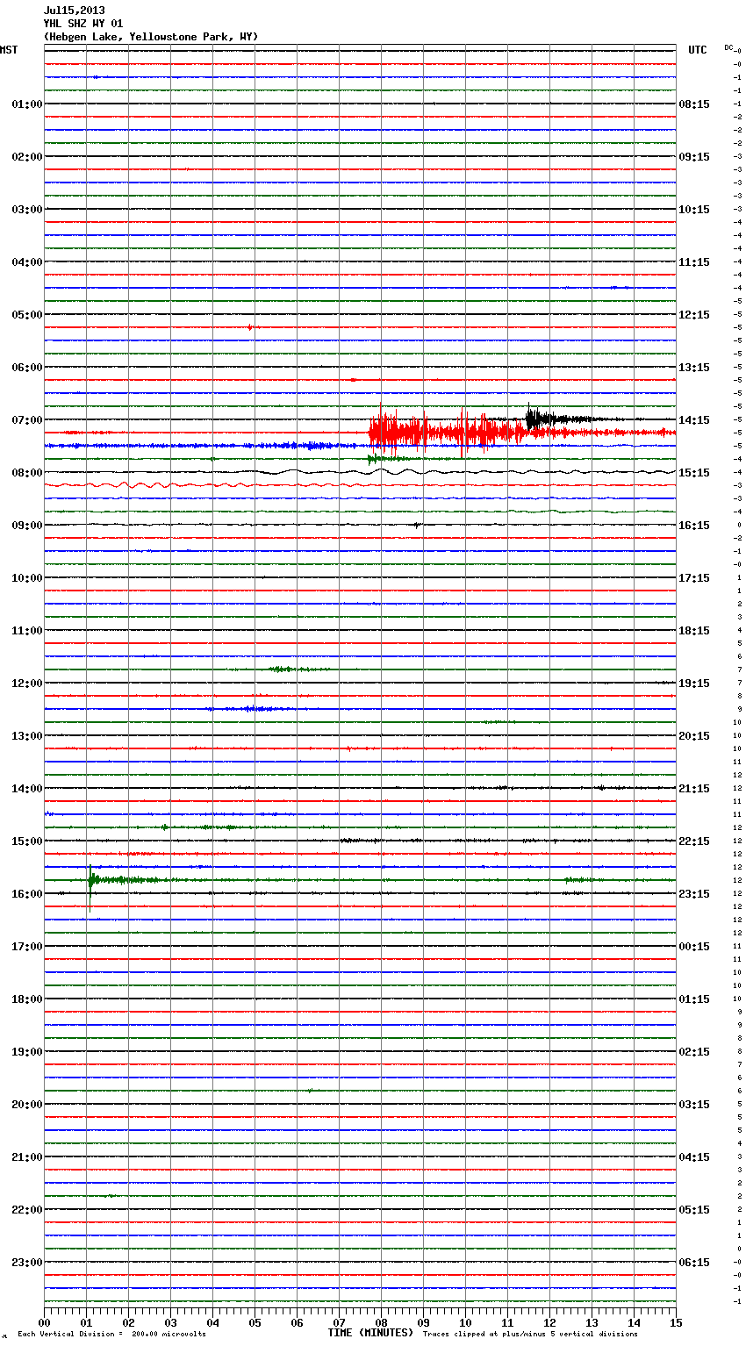Click minute '10' on bottom time axis
The image size is (746, 1346).
(465, 1322)
